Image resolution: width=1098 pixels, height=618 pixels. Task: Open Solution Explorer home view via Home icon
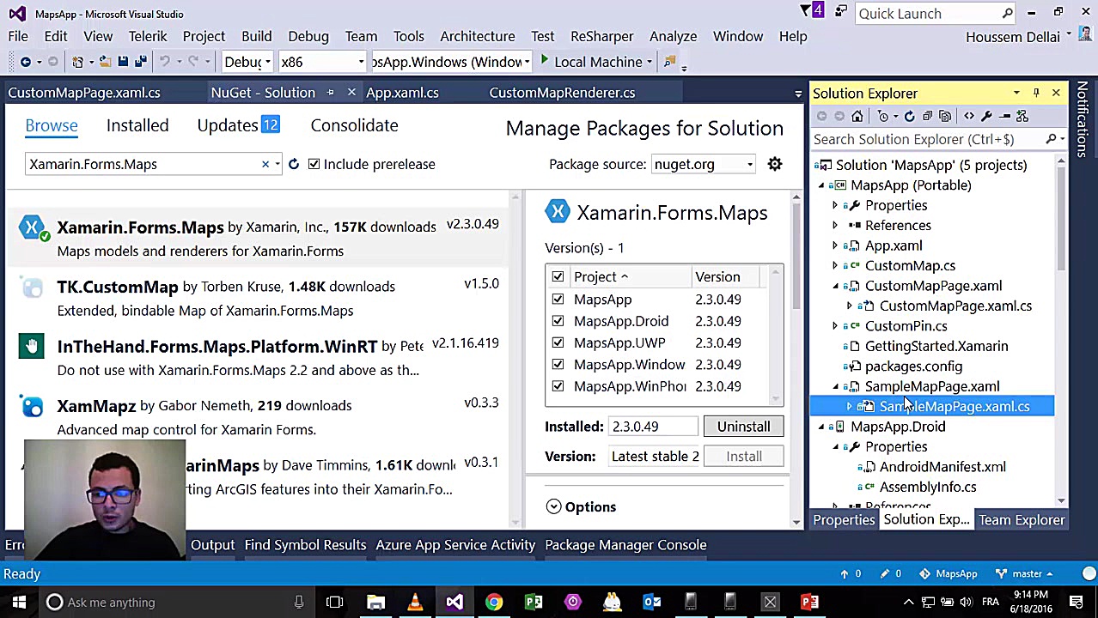point(857,116)
